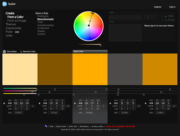The image size is (180, 136).
Task: Choose the Triad color rule
Action: 40,22
